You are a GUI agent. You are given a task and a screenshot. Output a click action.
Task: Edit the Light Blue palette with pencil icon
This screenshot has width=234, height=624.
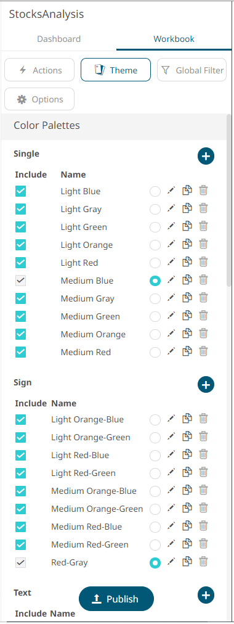click(x=171, y=191)
